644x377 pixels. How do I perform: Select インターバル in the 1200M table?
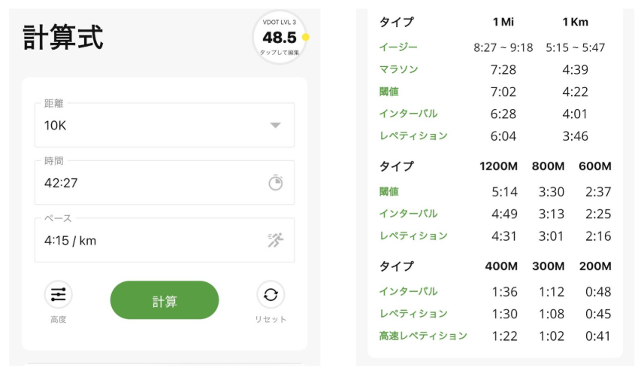point(408,214)
